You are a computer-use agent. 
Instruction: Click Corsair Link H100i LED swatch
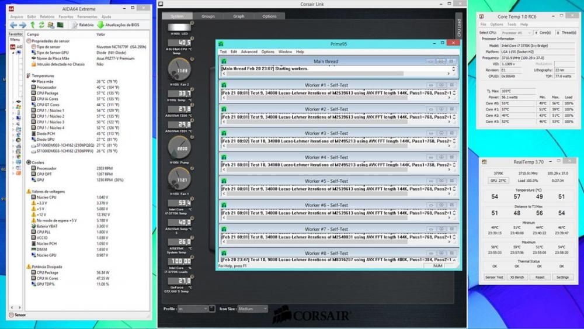click(x=179, y=27)
